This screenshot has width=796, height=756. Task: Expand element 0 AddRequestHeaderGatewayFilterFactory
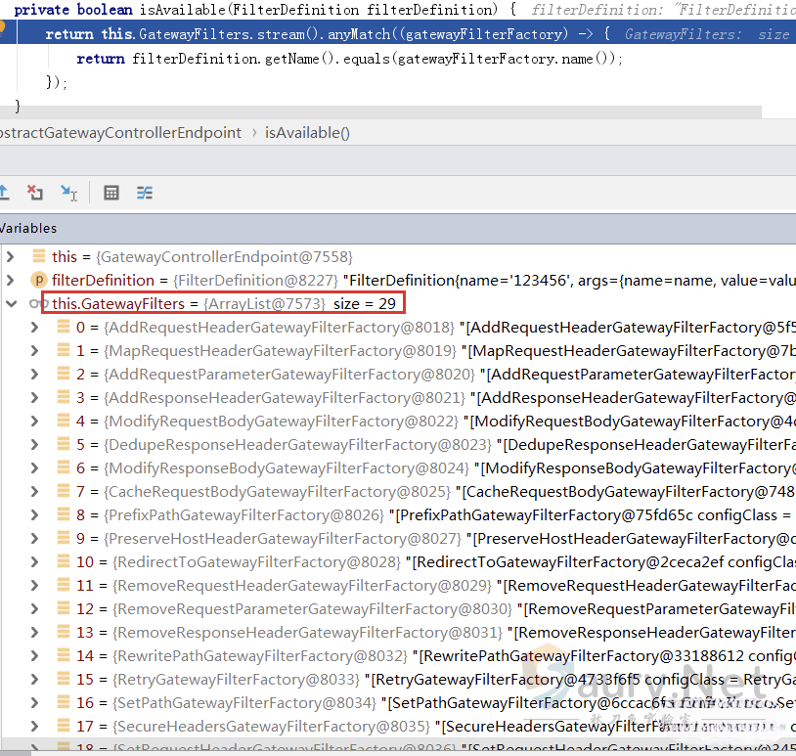pos(34,328)
